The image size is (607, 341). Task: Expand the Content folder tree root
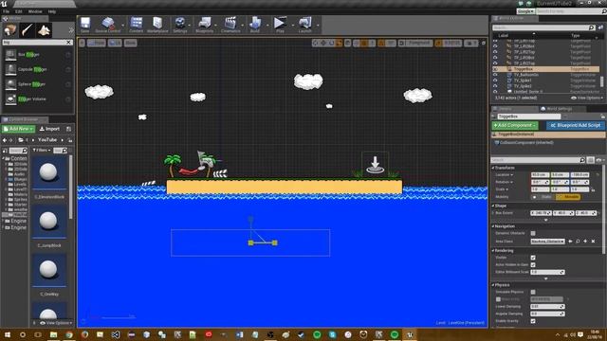4,158
